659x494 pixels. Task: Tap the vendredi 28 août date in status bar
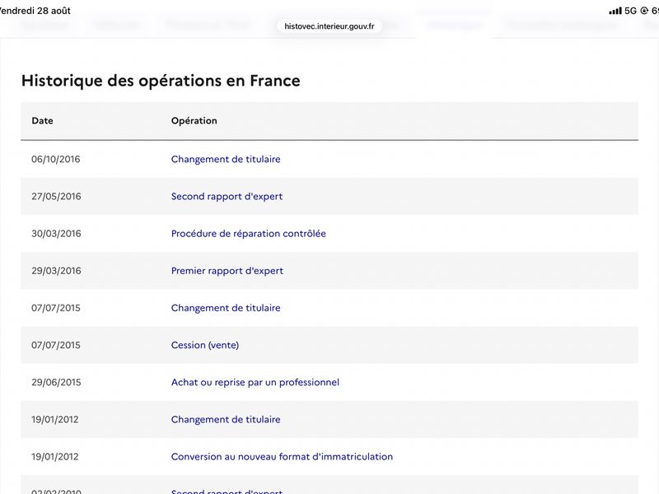[35, 11]
